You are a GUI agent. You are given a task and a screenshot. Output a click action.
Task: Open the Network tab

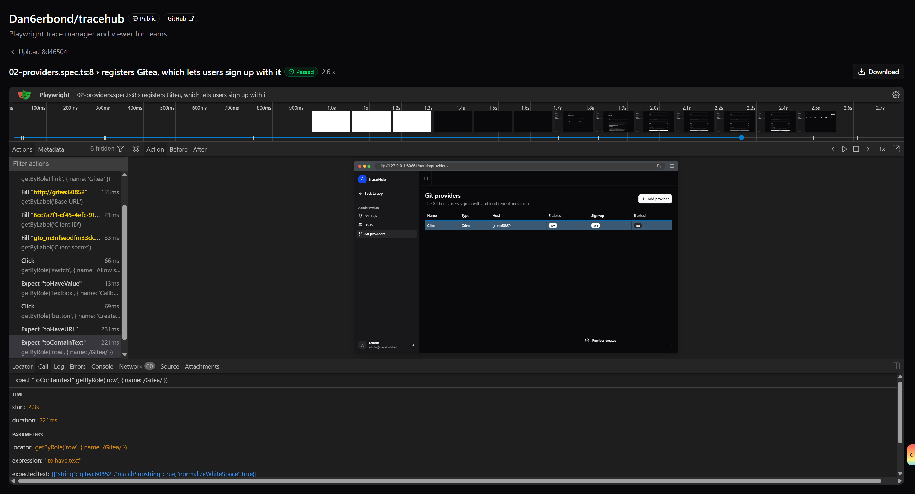pyautogui.click(x=136, y=366)
